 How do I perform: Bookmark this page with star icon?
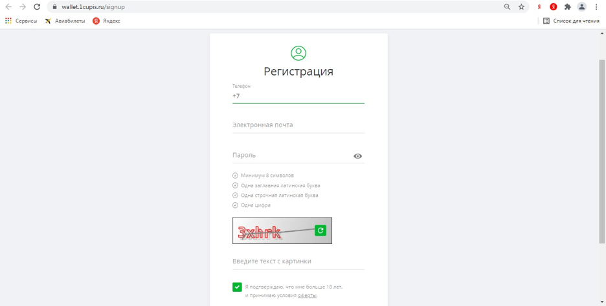(521, 6)
